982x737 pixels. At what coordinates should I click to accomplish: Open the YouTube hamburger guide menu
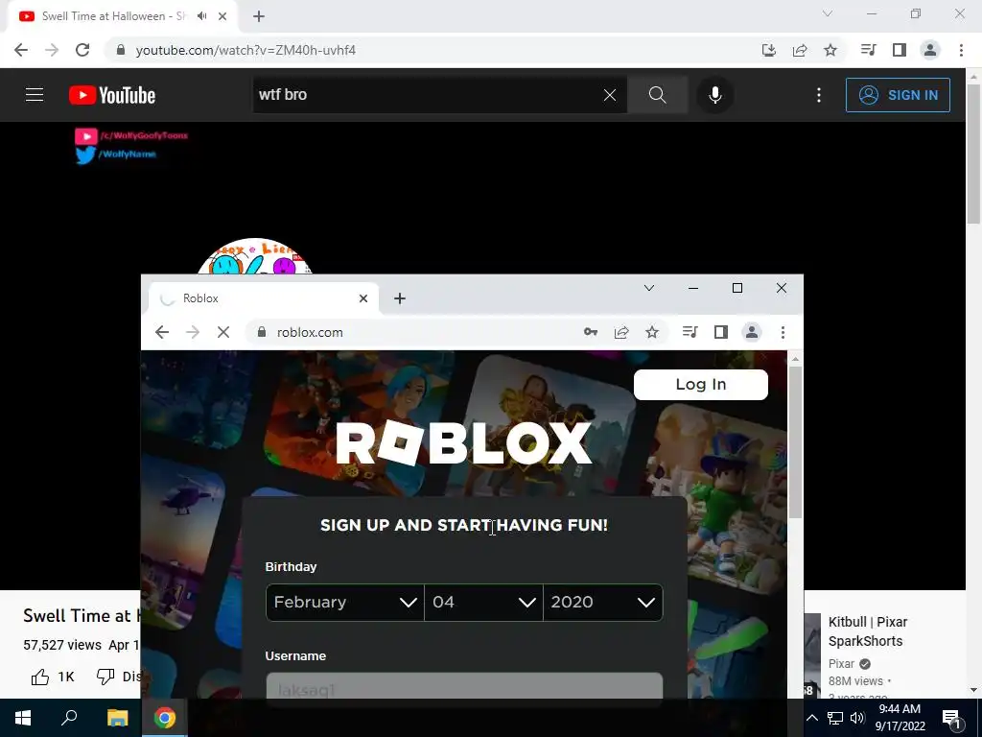click(35, 95)
